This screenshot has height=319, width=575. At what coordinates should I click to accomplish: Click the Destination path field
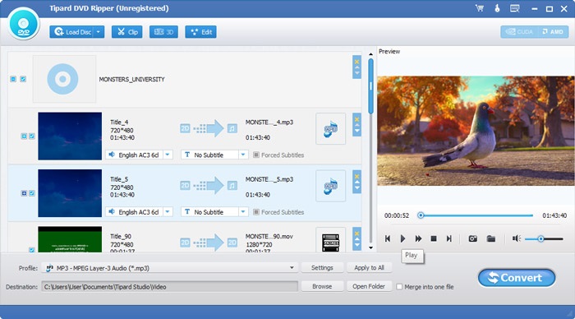(x=169, y=287)
